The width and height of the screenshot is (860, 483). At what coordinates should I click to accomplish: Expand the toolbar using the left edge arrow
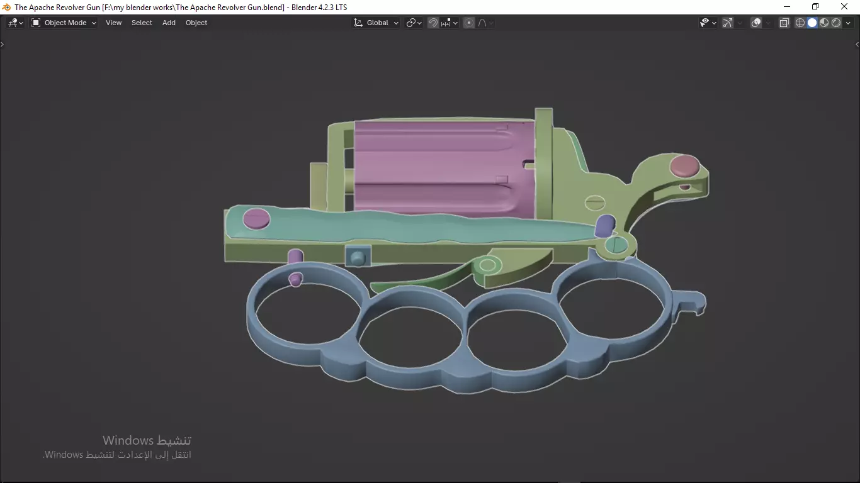pos(3,44)
